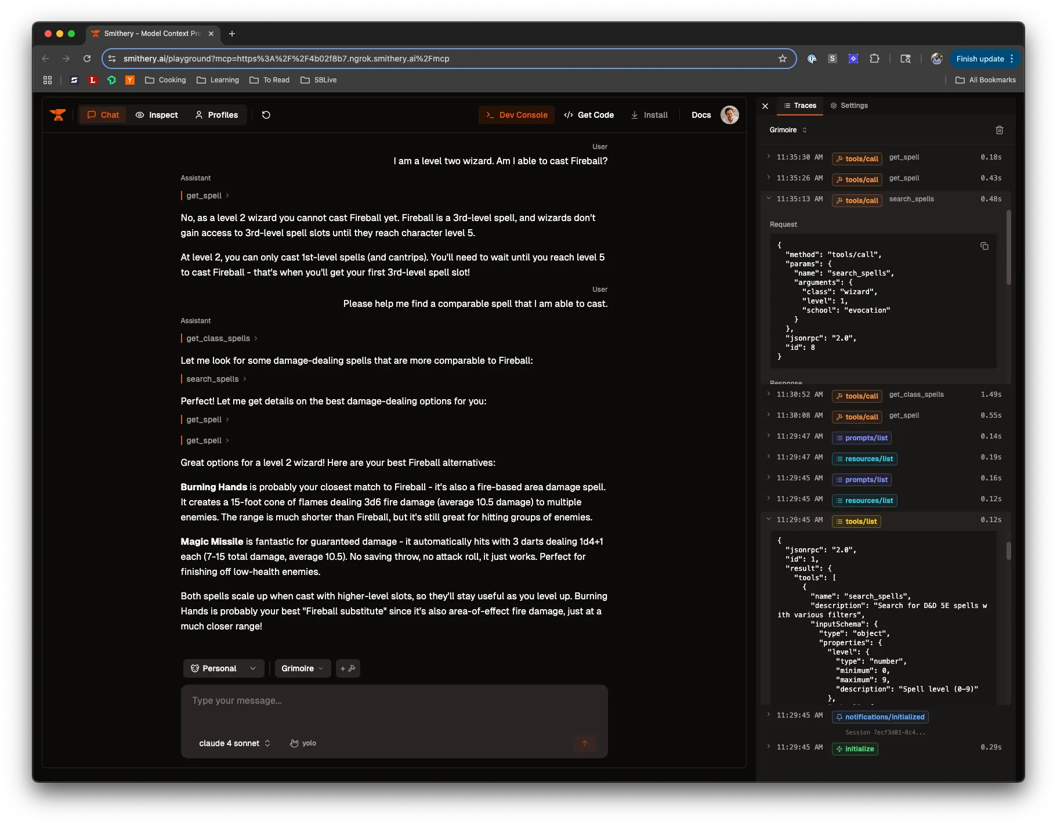Screen dimensions: 1057x825
Task: Open the Grimoire selector in Traces panel
Action: [788, 130]
